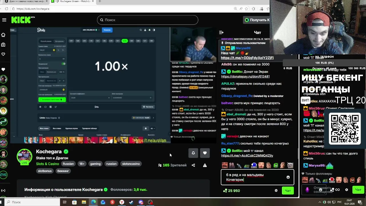Open the Edge browser on the taskbar
This screenshot has width=366, height=206.
click(93, 202)
